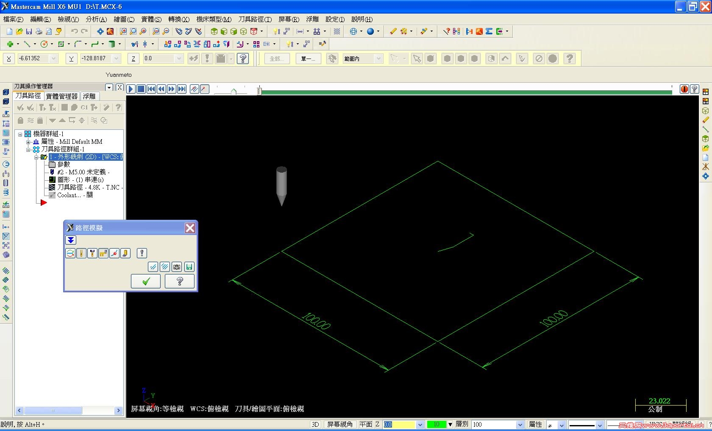Redo the last undone action
Image resolution: width=712 pixels, height=431 pixels.
pos(84,31)
